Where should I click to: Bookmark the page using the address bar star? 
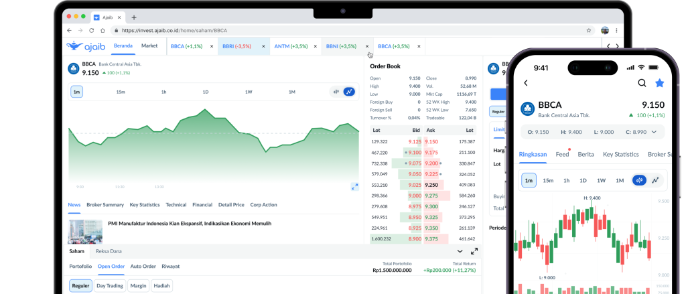(589, 31)
